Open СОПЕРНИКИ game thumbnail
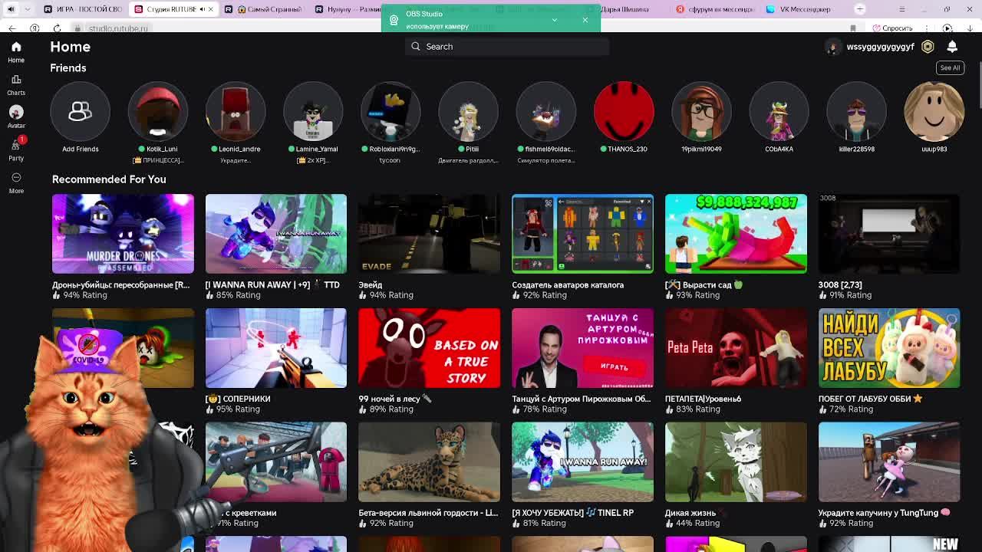Image resolution: width=982 pixels, height=552 pixels. point(276,348)
